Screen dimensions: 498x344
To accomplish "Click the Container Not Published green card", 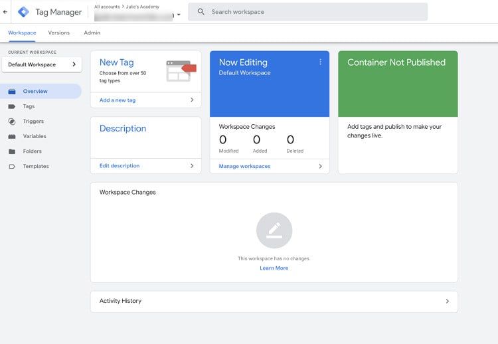I will click(x=398, y=84).
